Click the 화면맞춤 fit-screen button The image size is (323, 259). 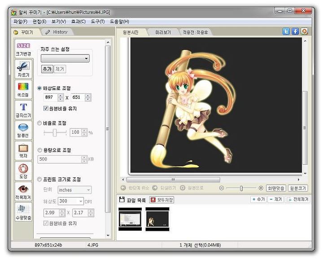click(x=276, y=188)
